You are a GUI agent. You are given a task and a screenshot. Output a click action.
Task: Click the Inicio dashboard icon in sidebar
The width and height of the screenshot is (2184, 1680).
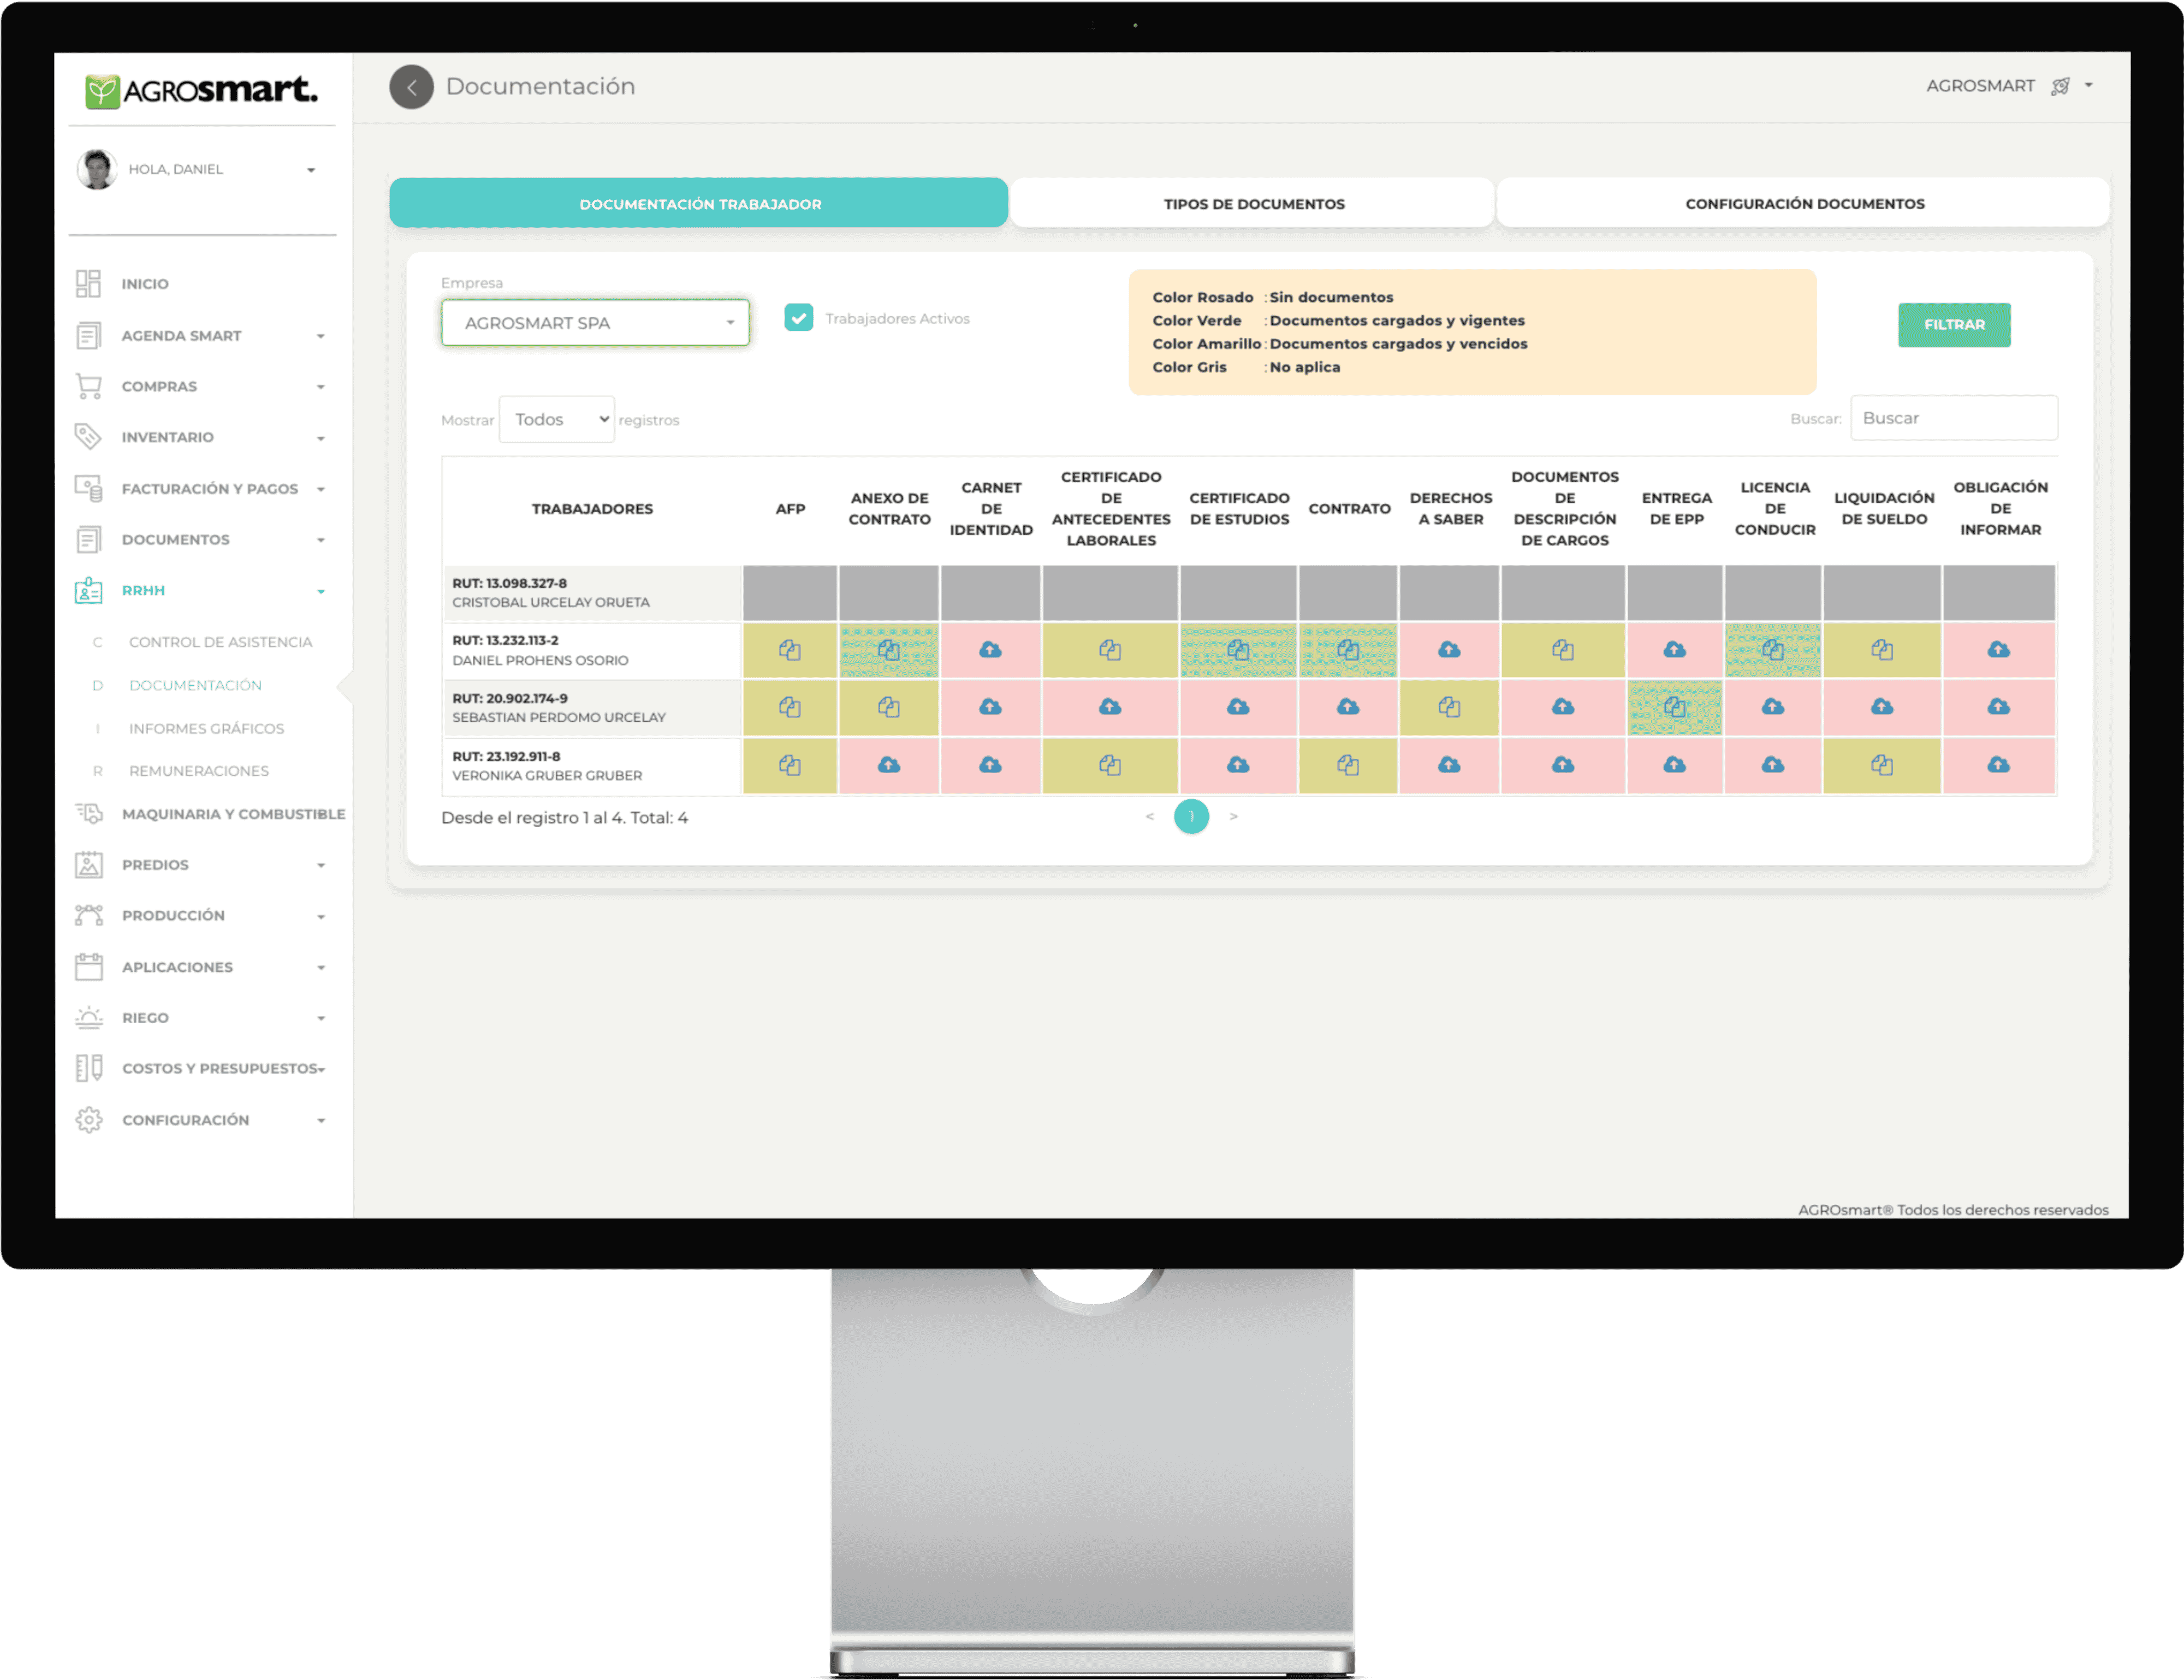point(88,284)
